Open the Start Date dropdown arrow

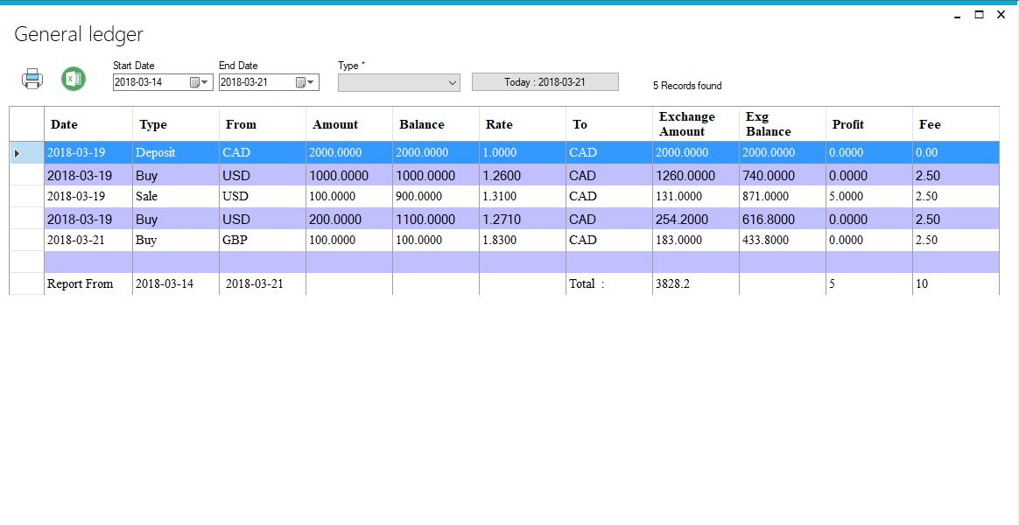204,82
